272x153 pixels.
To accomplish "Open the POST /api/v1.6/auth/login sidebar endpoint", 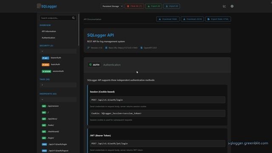I will (x=58, y=144).
